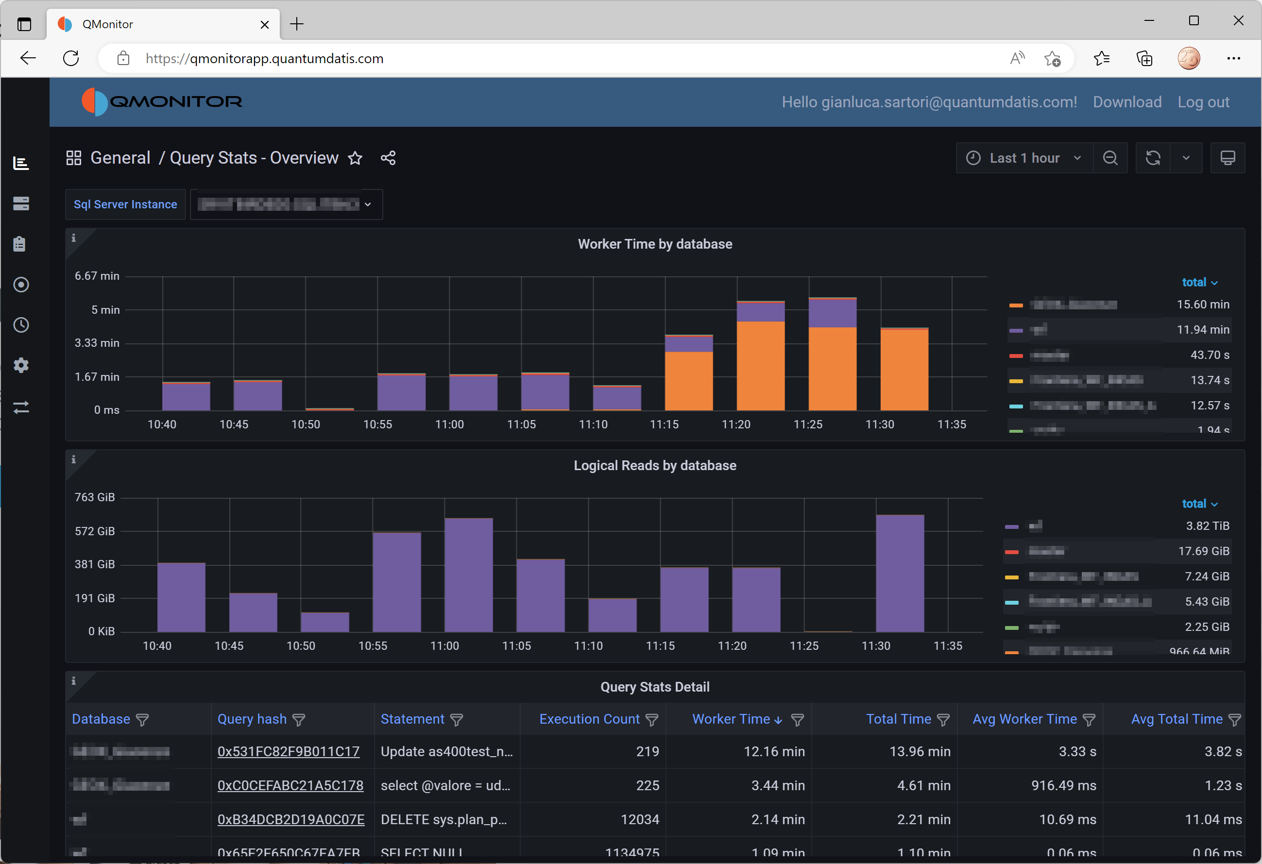Toggle the Statement column filter
This screenshot has height=864, width=1262.
[457, 720]
